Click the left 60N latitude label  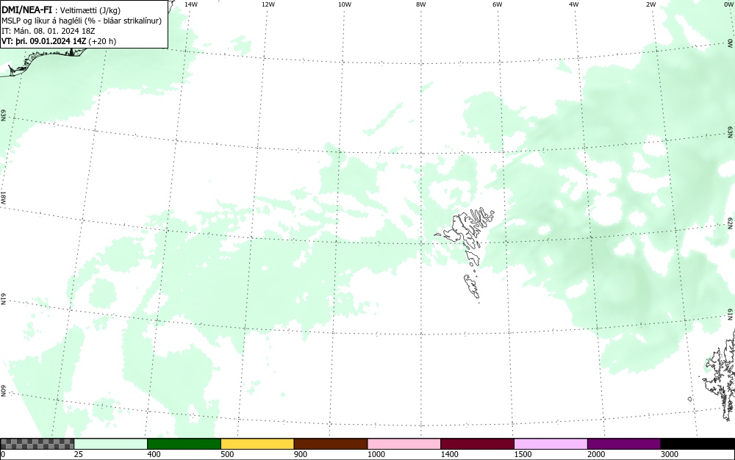click(x=3, y=392)
